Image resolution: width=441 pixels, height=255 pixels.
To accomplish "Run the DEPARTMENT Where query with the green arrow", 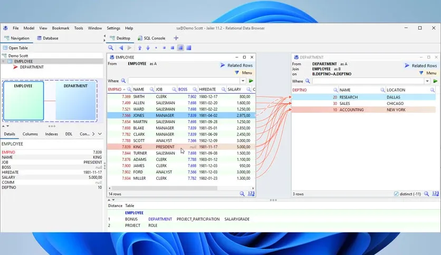I will click(x=435, y=81).
